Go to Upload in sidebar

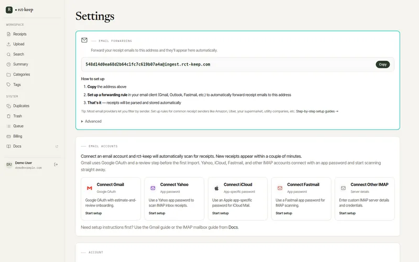click(x=19, y=44)
